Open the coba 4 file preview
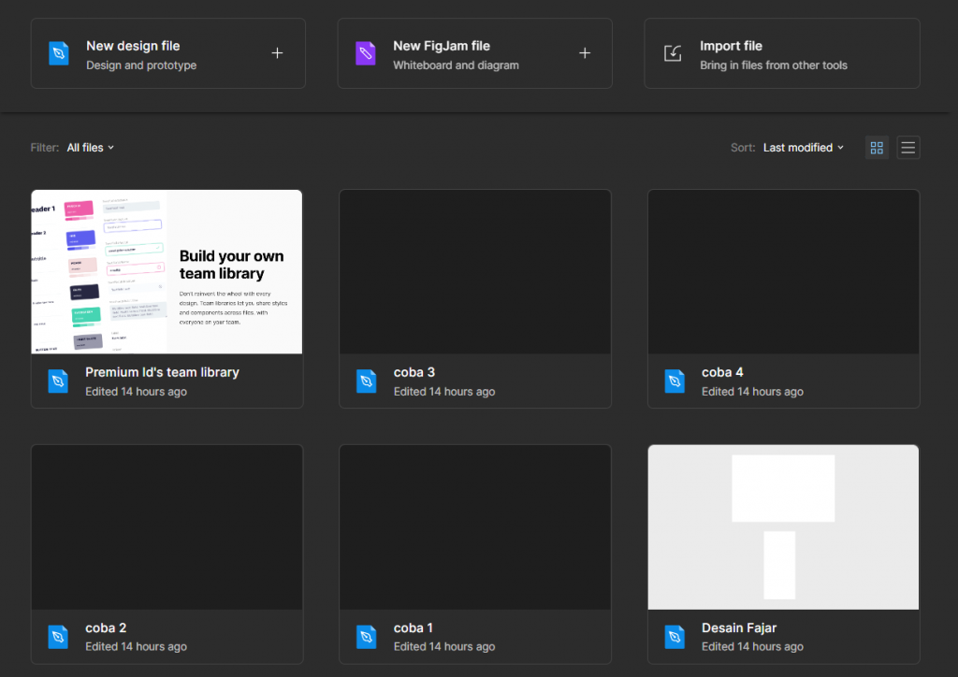958x677 pixels. point(783,272)
